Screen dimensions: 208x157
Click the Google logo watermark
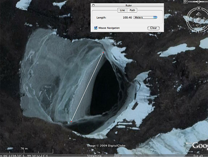(200, 145)
